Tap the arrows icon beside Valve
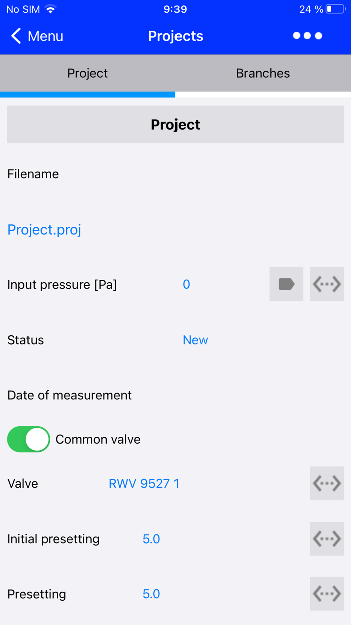Screen dimensions: 351x625 tap(327, 483)
